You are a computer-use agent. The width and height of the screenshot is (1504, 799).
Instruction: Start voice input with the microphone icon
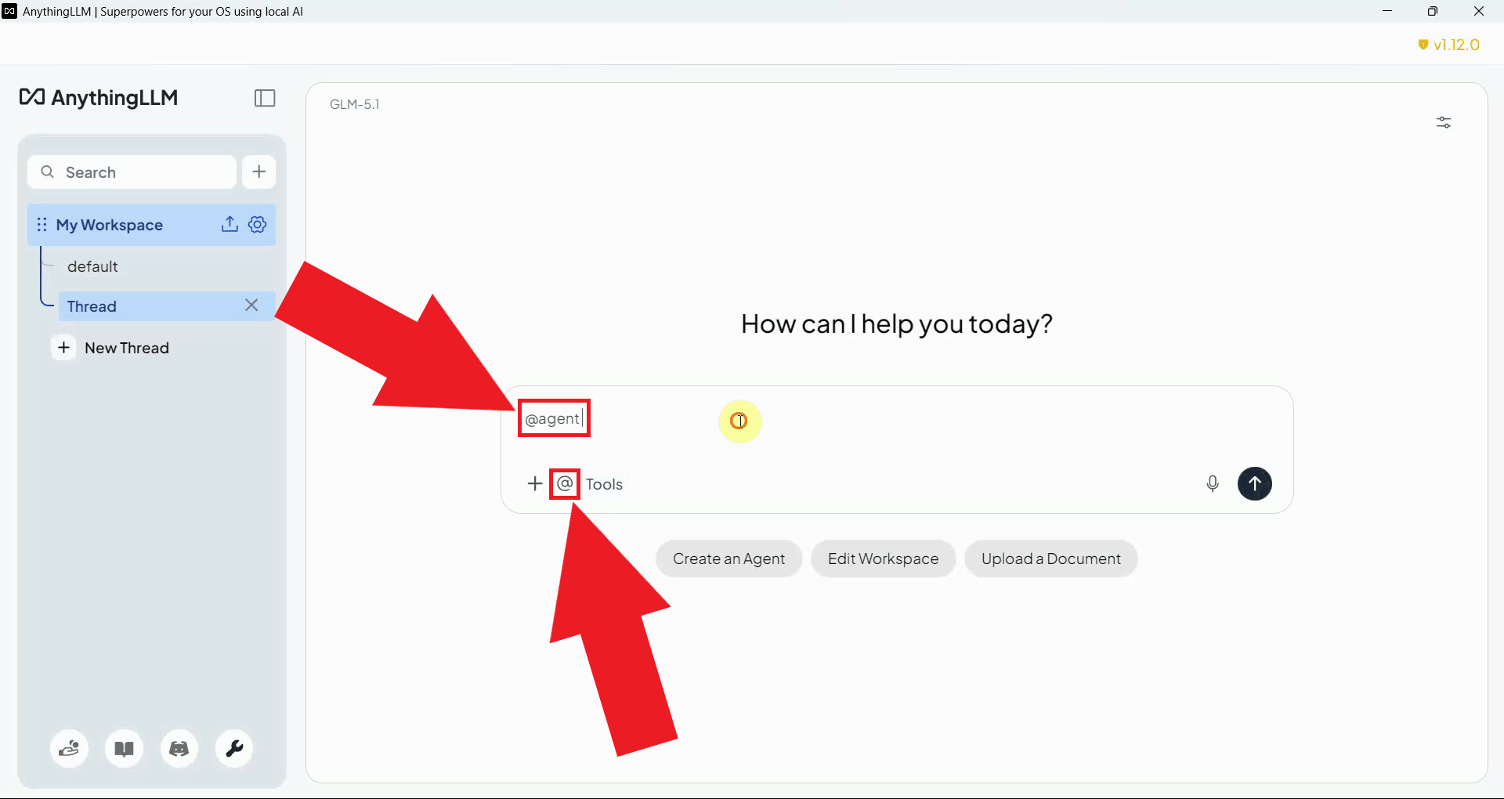(1213, 483)
